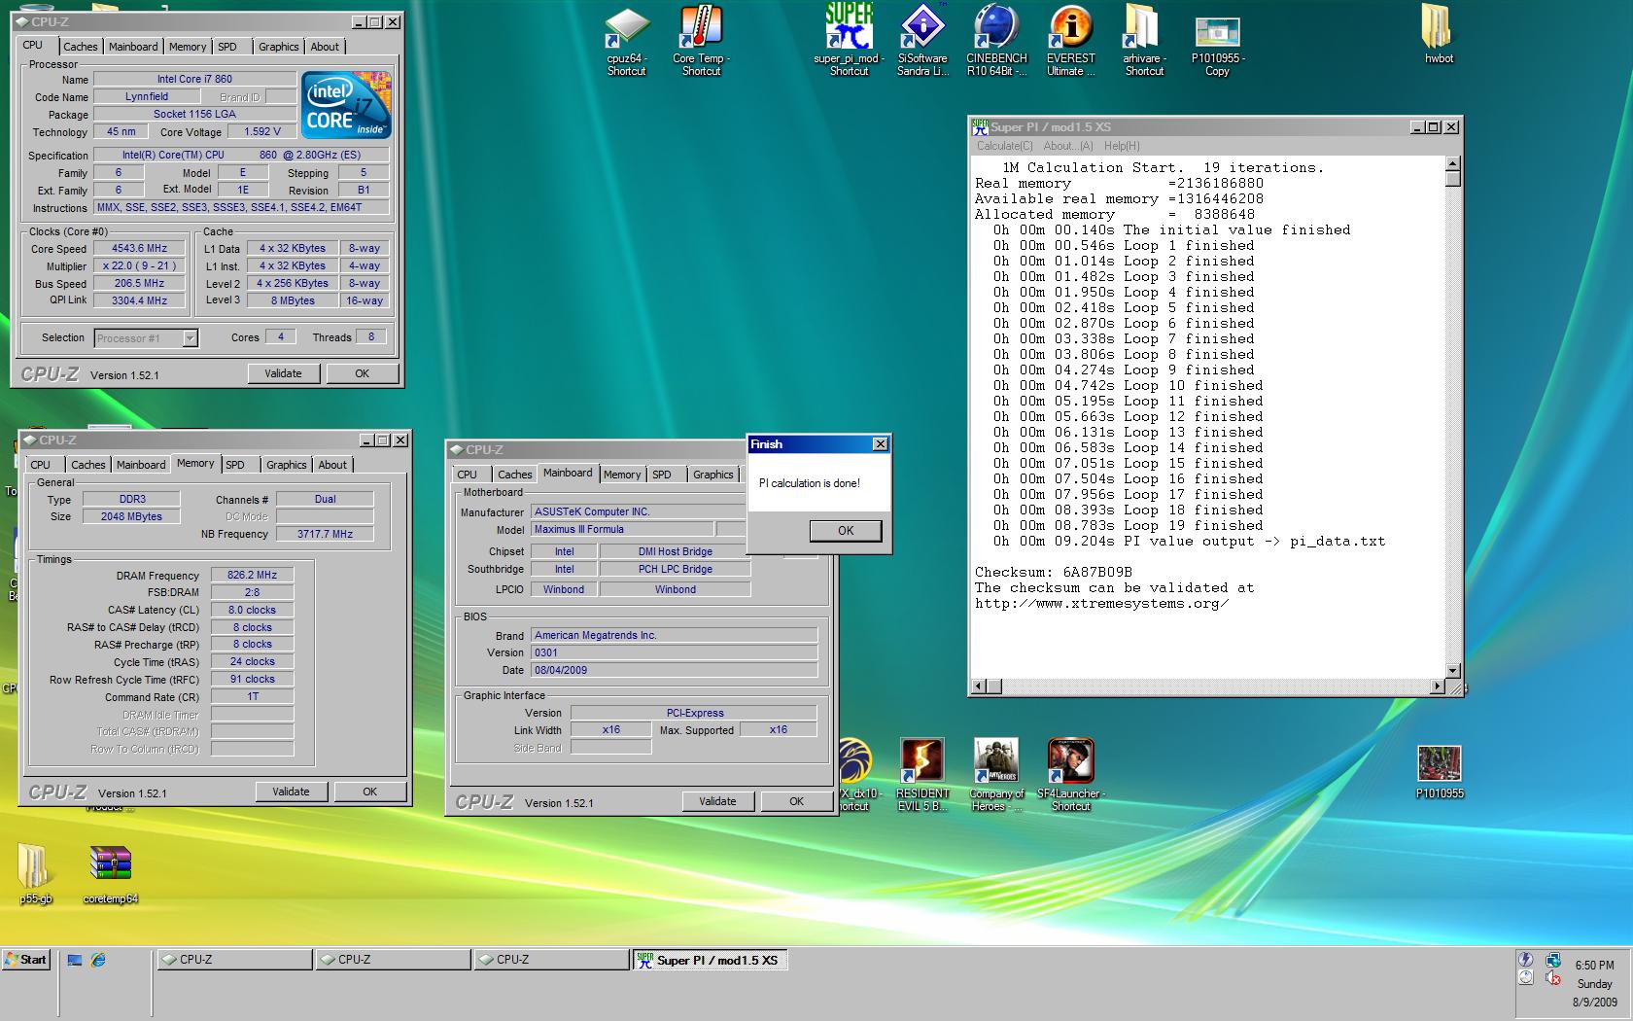The width and height of the screenshot is (1633, 1021).
Task: Switch to Mainboard tab in top CPU-Z window
Action: 133,47
